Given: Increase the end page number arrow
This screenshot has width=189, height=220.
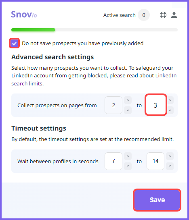Looking at the screenshot, I should coord(170,100).
